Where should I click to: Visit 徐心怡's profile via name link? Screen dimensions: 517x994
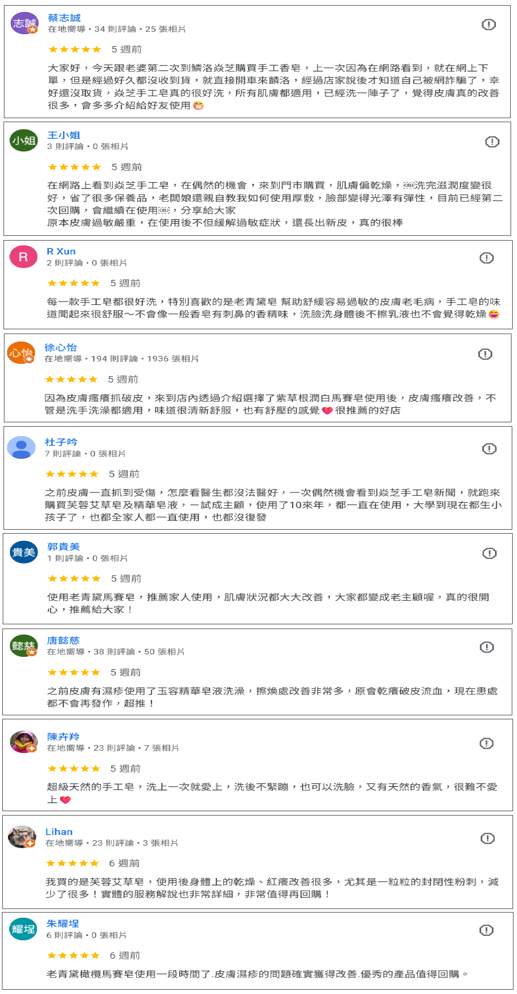coord(60,348)
